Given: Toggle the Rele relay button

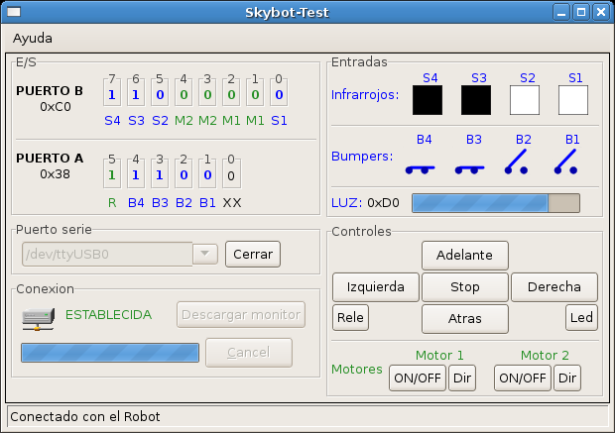Looking at the screenshot, I should [x=349, y=318].
